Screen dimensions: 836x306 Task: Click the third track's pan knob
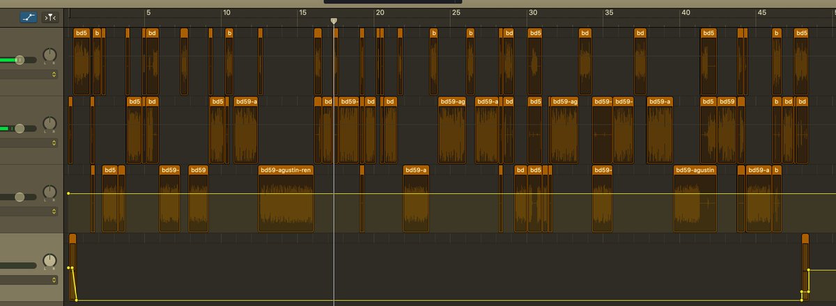(49, 192)
